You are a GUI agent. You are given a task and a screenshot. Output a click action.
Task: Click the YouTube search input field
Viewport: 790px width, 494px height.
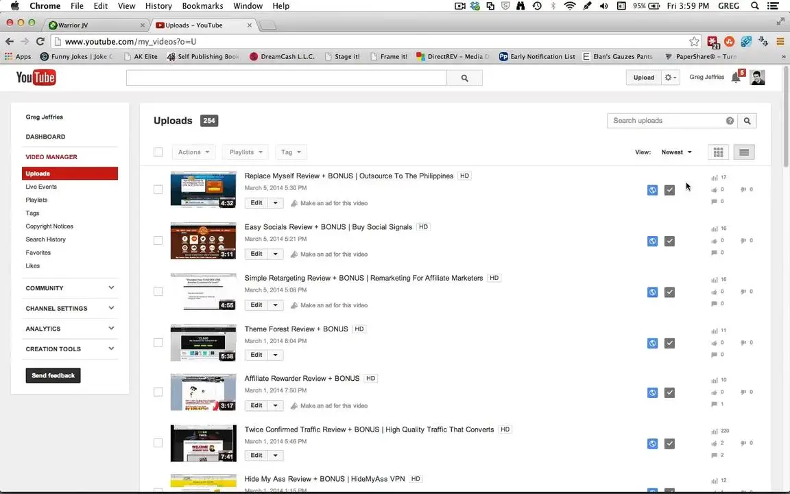pos(286,78)
